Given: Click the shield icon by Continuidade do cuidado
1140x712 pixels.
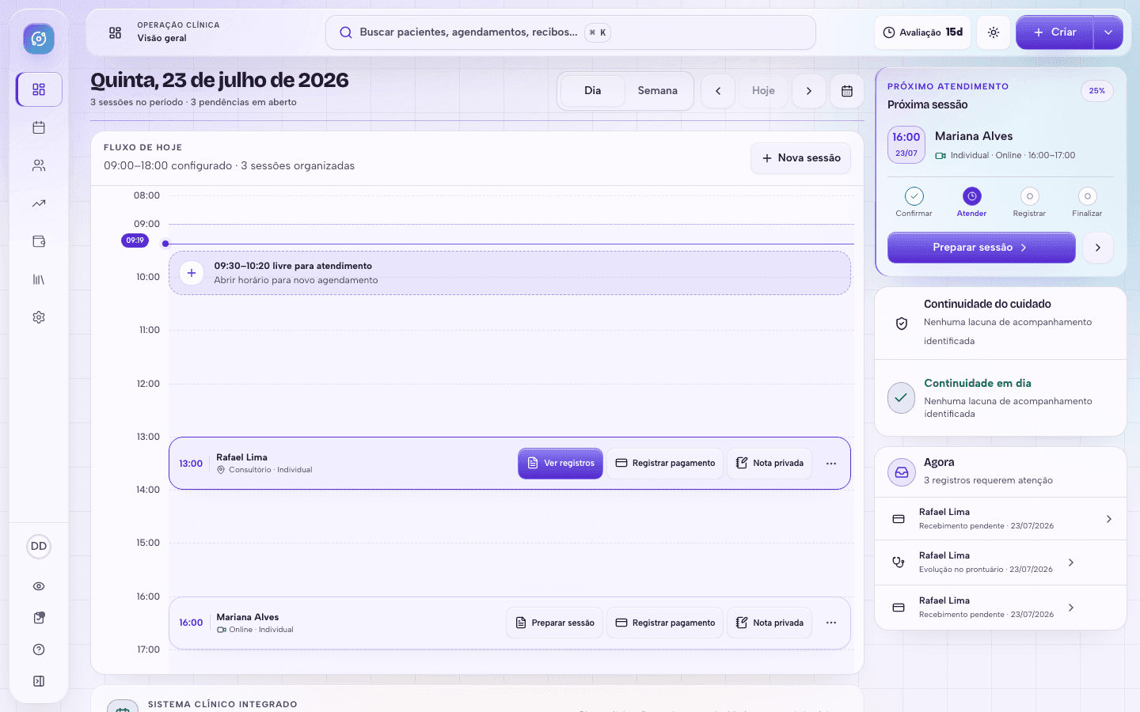Looking at the screenshot, I should pyautogui.click(x=902, y=324).
